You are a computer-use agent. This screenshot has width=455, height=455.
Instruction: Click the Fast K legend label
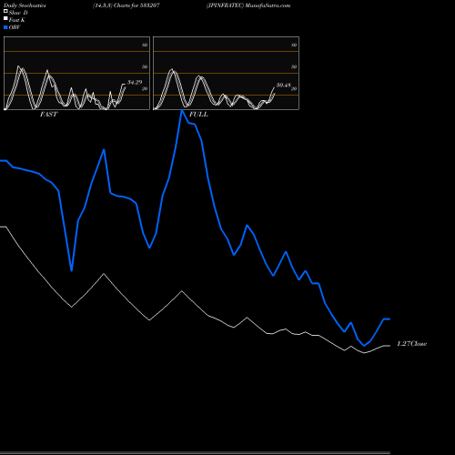click(x=17, y=20)
